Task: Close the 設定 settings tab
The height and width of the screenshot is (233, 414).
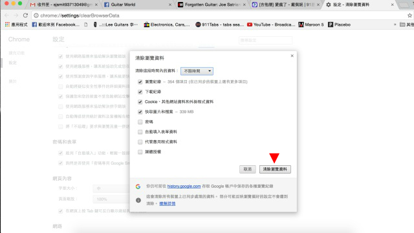Action: [393, 5]
